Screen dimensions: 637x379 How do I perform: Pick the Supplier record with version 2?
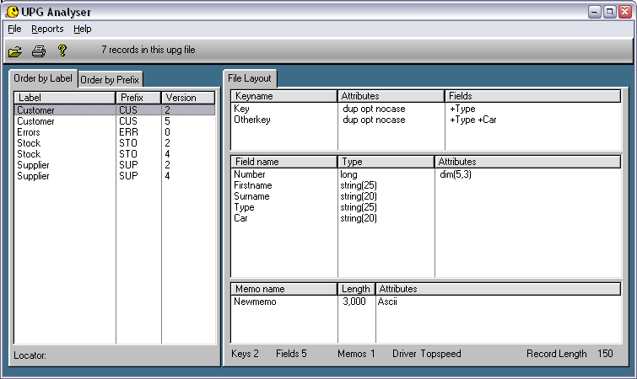click(34, 165)
